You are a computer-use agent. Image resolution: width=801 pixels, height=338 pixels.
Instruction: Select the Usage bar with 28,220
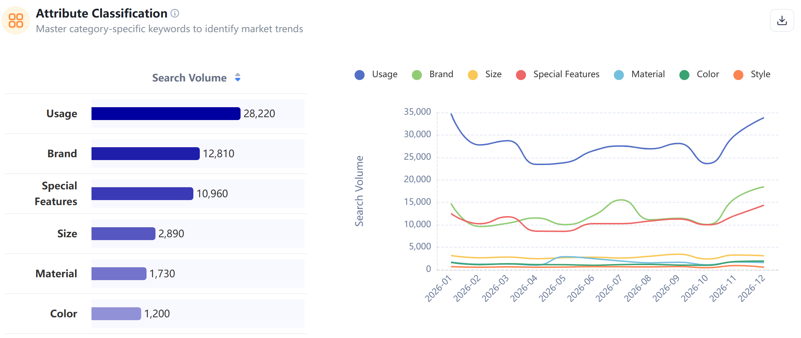coord(166,114)
